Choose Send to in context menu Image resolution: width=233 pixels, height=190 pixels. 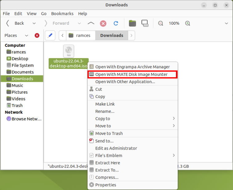tap(133, 141)
